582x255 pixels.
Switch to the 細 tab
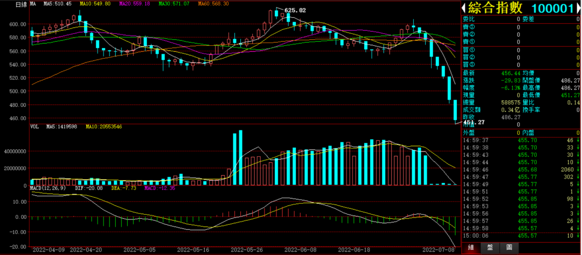pos(470,247)
